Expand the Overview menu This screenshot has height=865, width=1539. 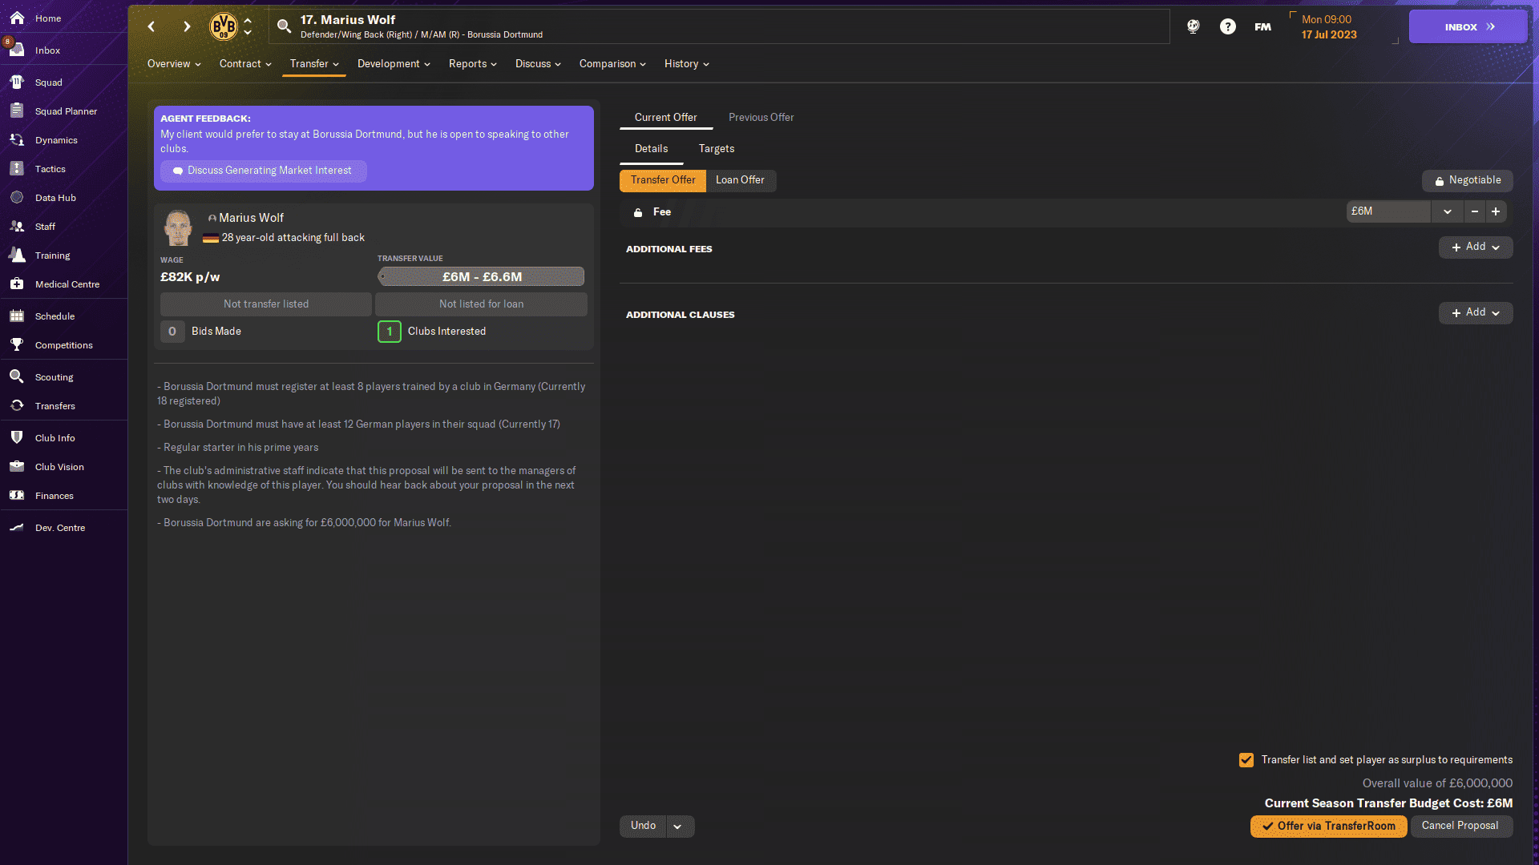click(174, 64)
